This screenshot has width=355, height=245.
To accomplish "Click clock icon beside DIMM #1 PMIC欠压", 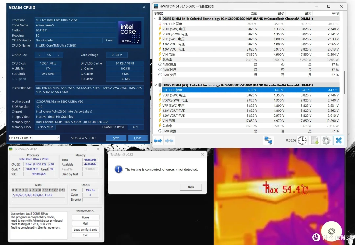I will point(160,75).
